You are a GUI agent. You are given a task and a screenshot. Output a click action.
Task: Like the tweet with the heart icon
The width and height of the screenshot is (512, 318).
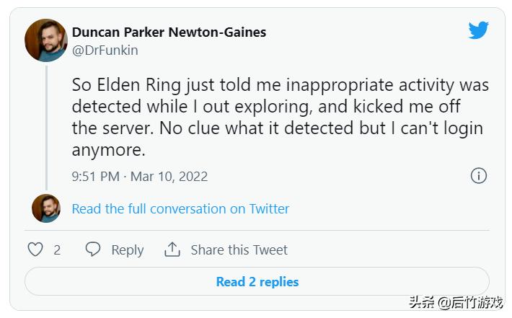(x=35, y=249)
